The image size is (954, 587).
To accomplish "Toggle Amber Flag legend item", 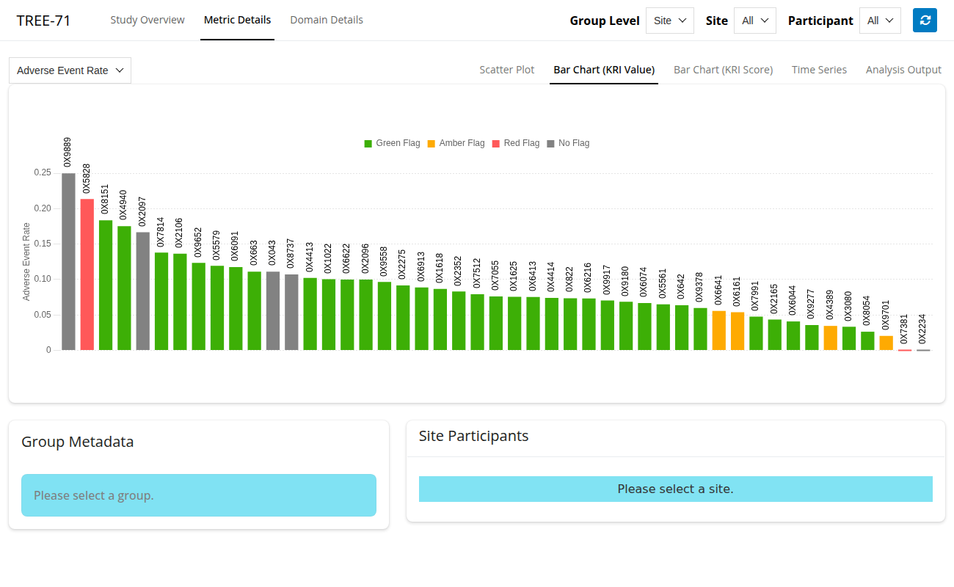I will [456, 143].
